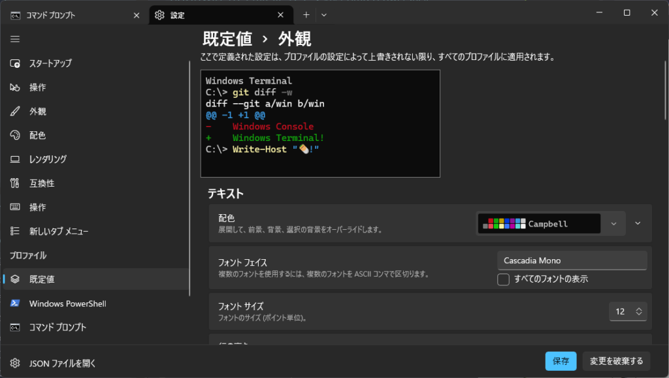
Task: Click the 保存 save button
Action: pyautogui.click(x=561, y=361)
